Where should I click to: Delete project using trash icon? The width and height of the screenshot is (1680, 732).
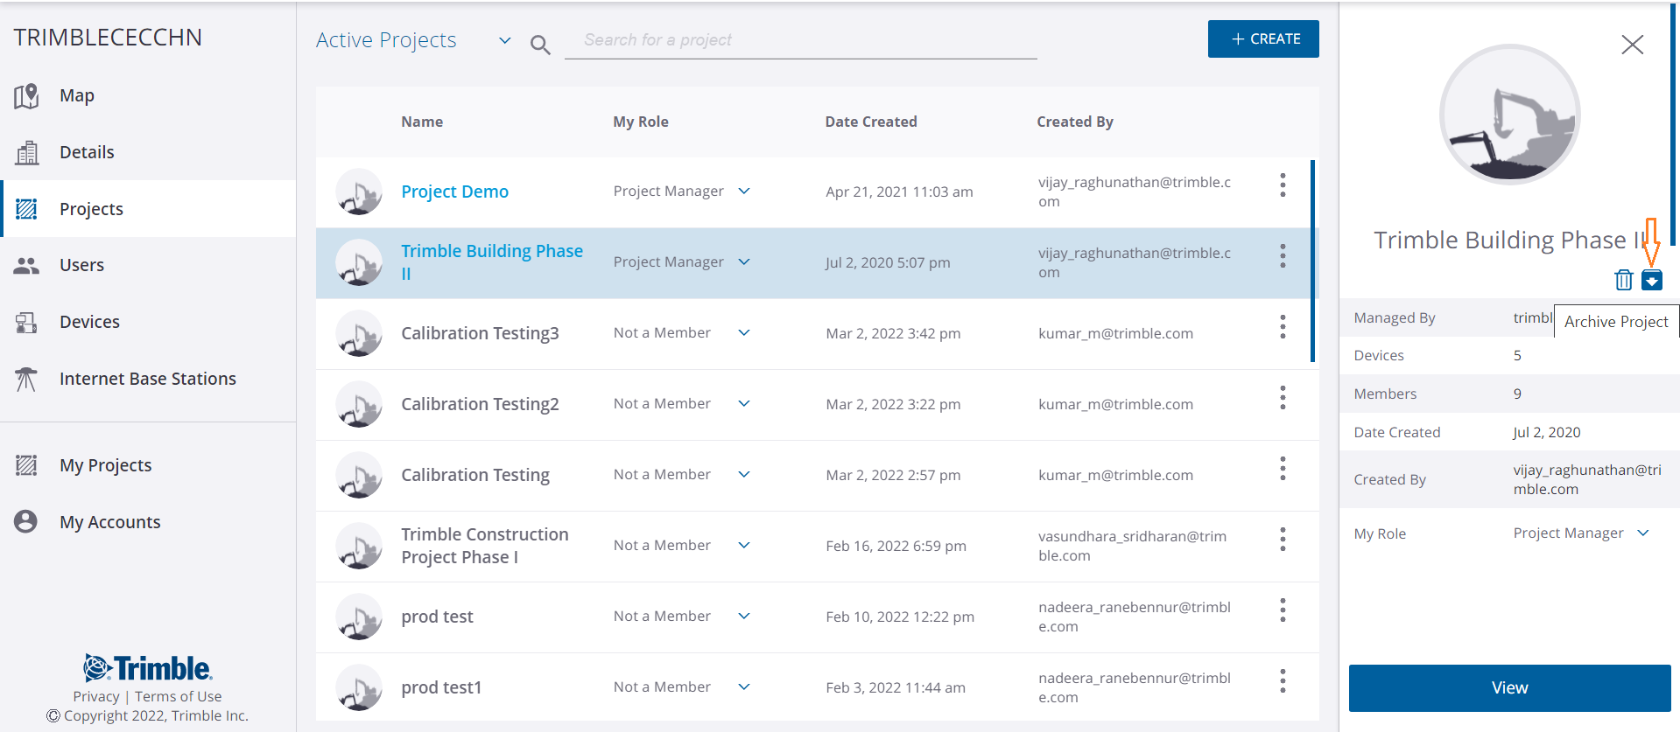[x=1623, y=280]
